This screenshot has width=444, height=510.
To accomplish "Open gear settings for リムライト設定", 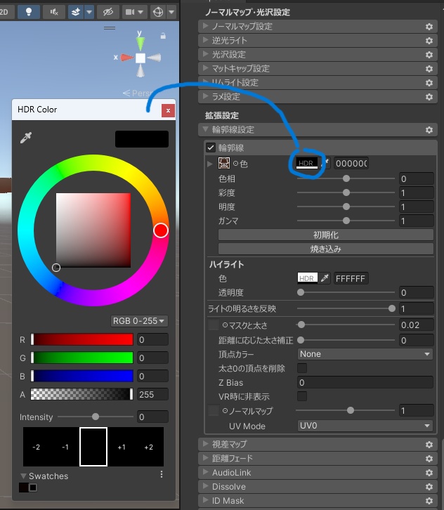I will pyautogui.click(x=429, y=83).
